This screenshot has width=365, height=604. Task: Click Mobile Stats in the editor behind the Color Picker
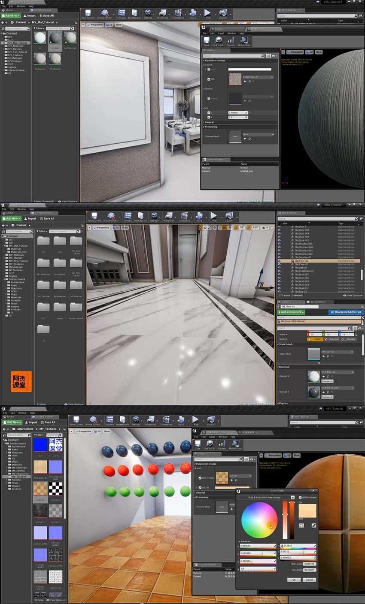235,444
